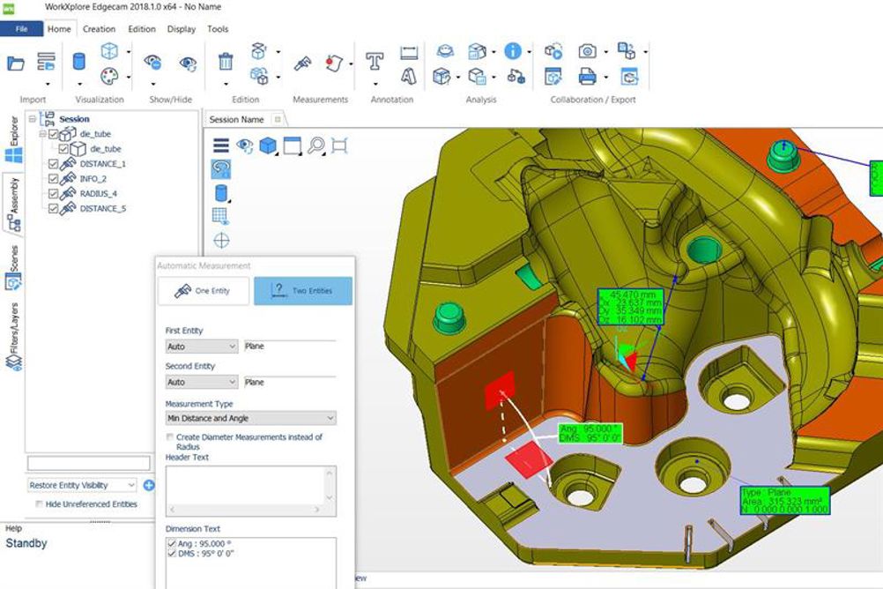Collapse the die_tube assembly node
Image resolution: width=883 pixels, height=589 pixels.
pyautogui.click(x=43, y=134)
